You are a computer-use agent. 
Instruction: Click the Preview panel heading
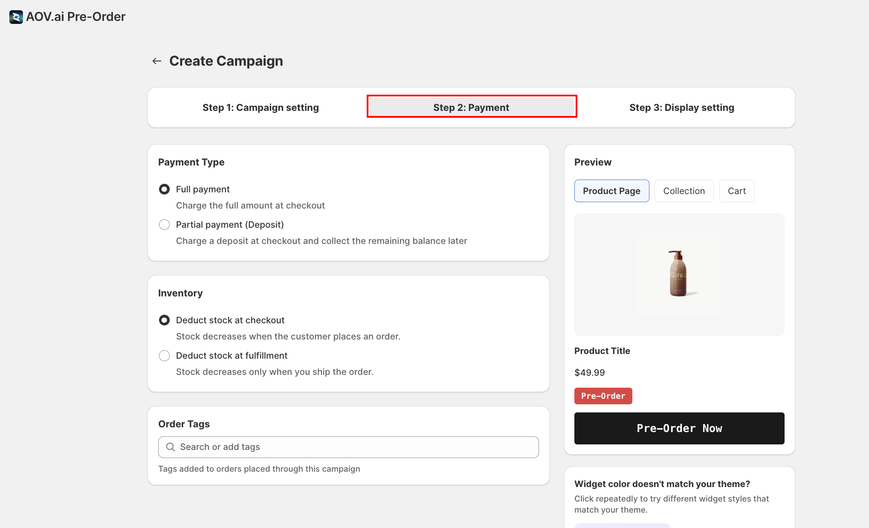pyautogui.click(x=593, y=162)
